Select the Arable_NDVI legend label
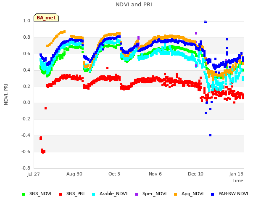Image resolution: width=269 pixels, height=202 pixels. (x=113, y=194)
